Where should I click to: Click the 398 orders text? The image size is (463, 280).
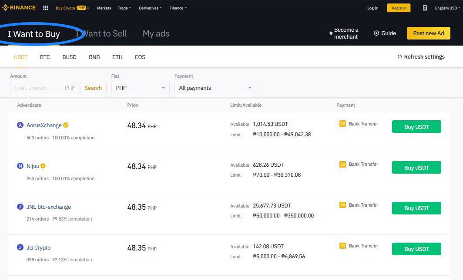[37, 260]
